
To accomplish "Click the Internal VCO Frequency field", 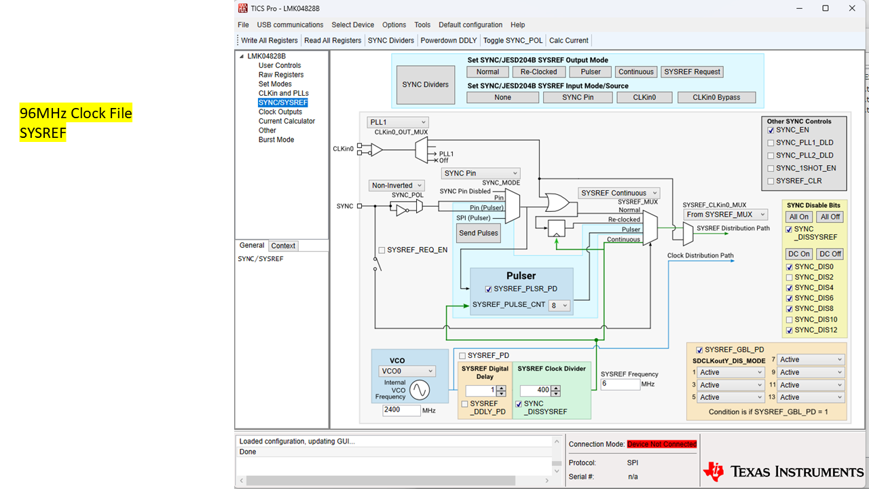I will coord(401,410).
